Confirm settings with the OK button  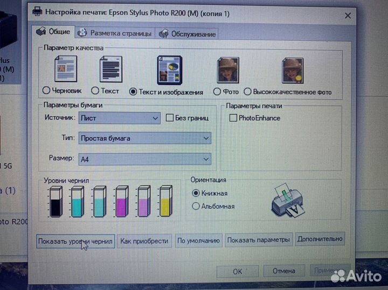[238, 272]
